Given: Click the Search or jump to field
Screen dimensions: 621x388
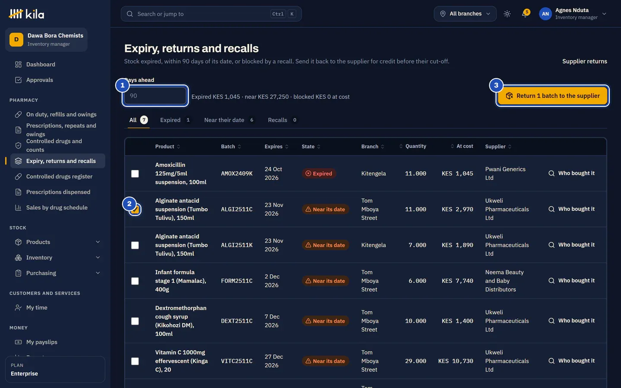Looking at the screenshot, I should click(211, 14).
